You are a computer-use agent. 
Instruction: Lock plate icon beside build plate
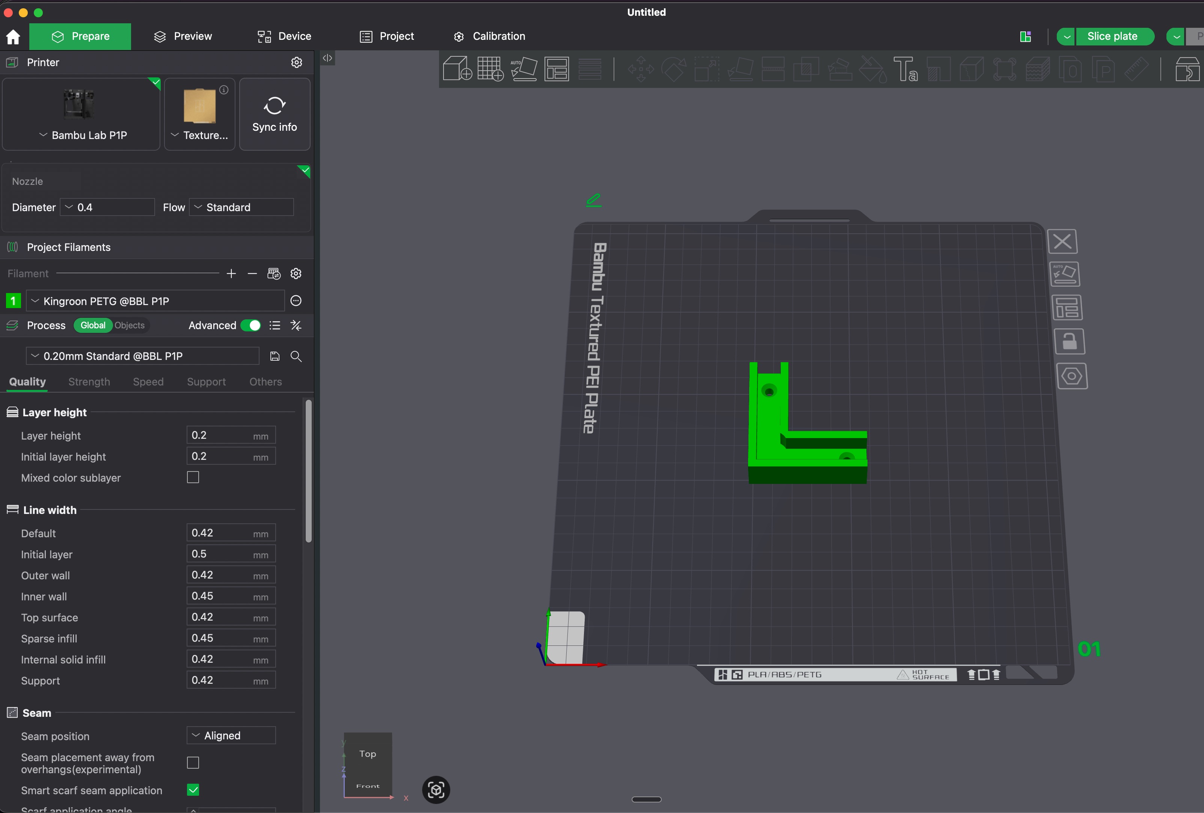tap(1069, 342)
